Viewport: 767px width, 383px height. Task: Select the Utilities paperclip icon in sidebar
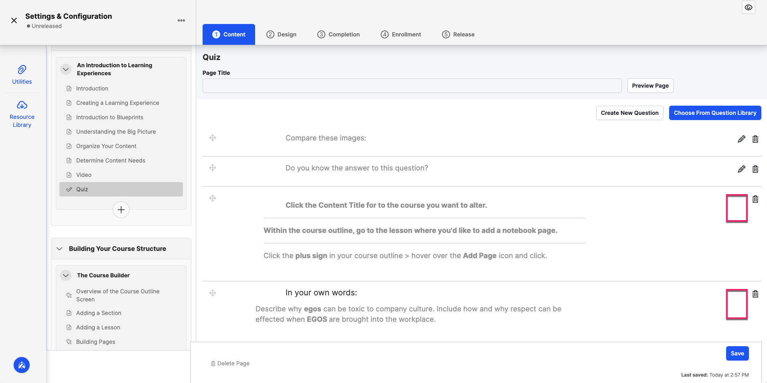(x=22, y=69)
